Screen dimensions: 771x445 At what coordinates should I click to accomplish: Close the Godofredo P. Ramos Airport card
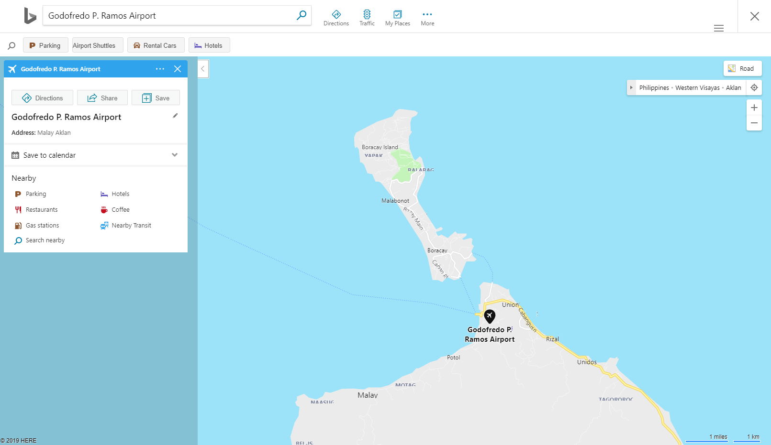[178, 69]
